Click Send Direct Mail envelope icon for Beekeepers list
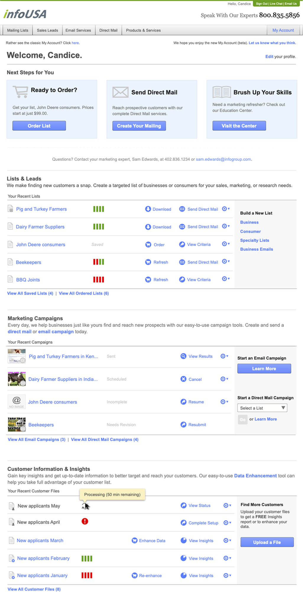The image size is (303, 604). [182, 262]
